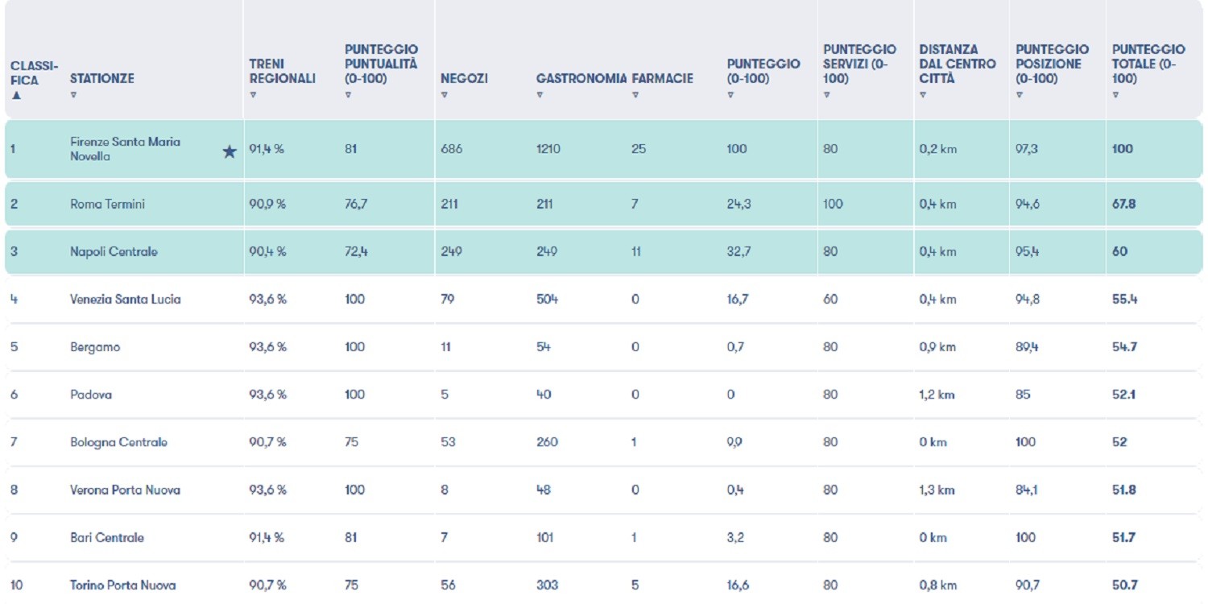
Task: Click the sort triangle under Gastronomia
Action: 540,95
